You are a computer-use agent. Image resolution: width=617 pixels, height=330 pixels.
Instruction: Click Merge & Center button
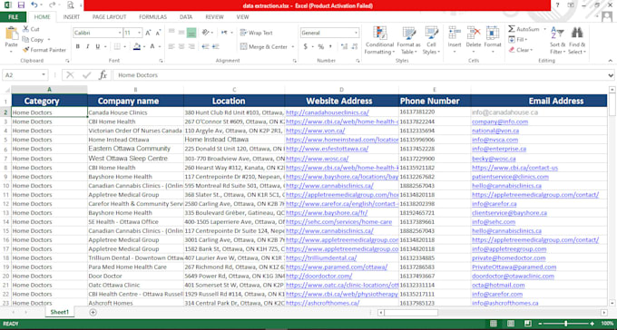click(x=264, y=46)
